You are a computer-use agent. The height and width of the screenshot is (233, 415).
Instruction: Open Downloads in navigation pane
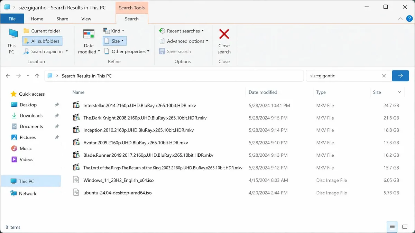[27, 116]
